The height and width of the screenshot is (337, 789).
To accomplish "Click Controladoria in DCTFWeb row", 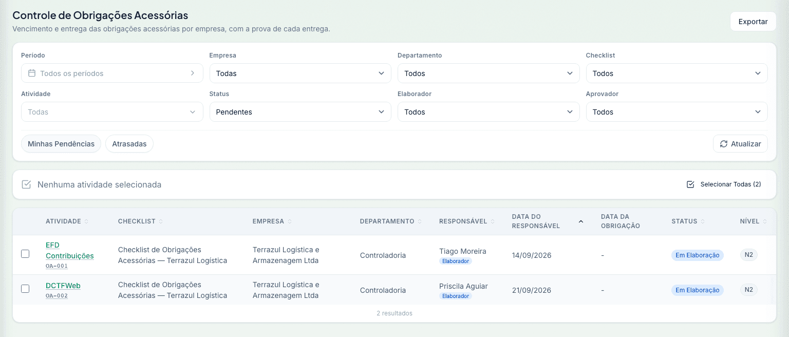I will (383, 290).
